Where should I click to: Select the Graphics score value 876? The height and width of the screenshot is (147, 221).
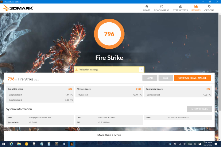tap(70, 89)
